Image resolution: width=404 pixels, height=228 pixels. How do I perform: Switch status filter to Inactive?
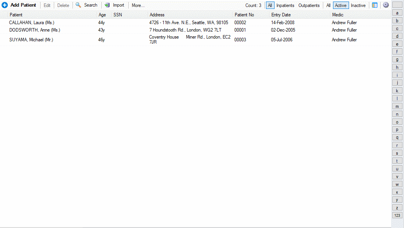pyautogui.click(x=358, y=5)
